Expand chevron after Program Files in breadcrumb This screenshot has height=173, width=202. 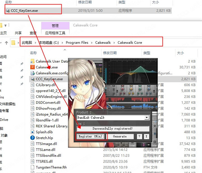tap(92, 43)
